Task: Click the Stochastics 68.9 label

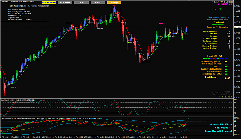Action: (x=214, y=71)
